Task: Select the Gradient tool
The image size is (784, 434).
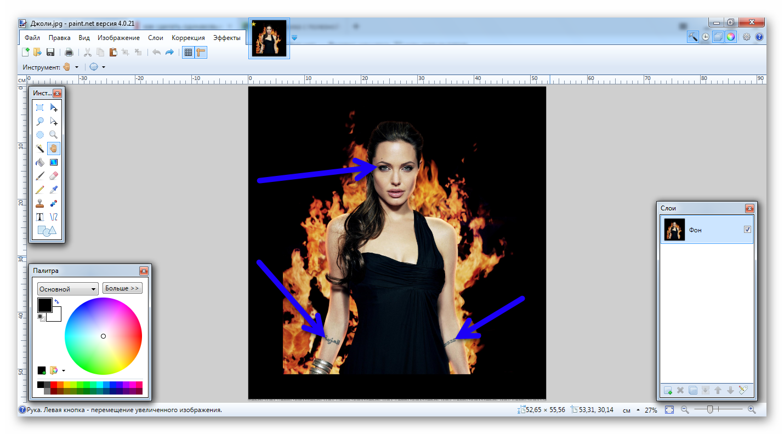Action: [x=53, y=162]
